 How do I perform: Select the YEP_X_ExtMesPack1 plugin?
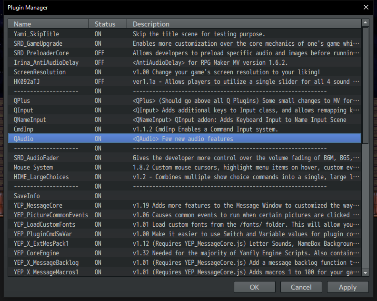184,243
